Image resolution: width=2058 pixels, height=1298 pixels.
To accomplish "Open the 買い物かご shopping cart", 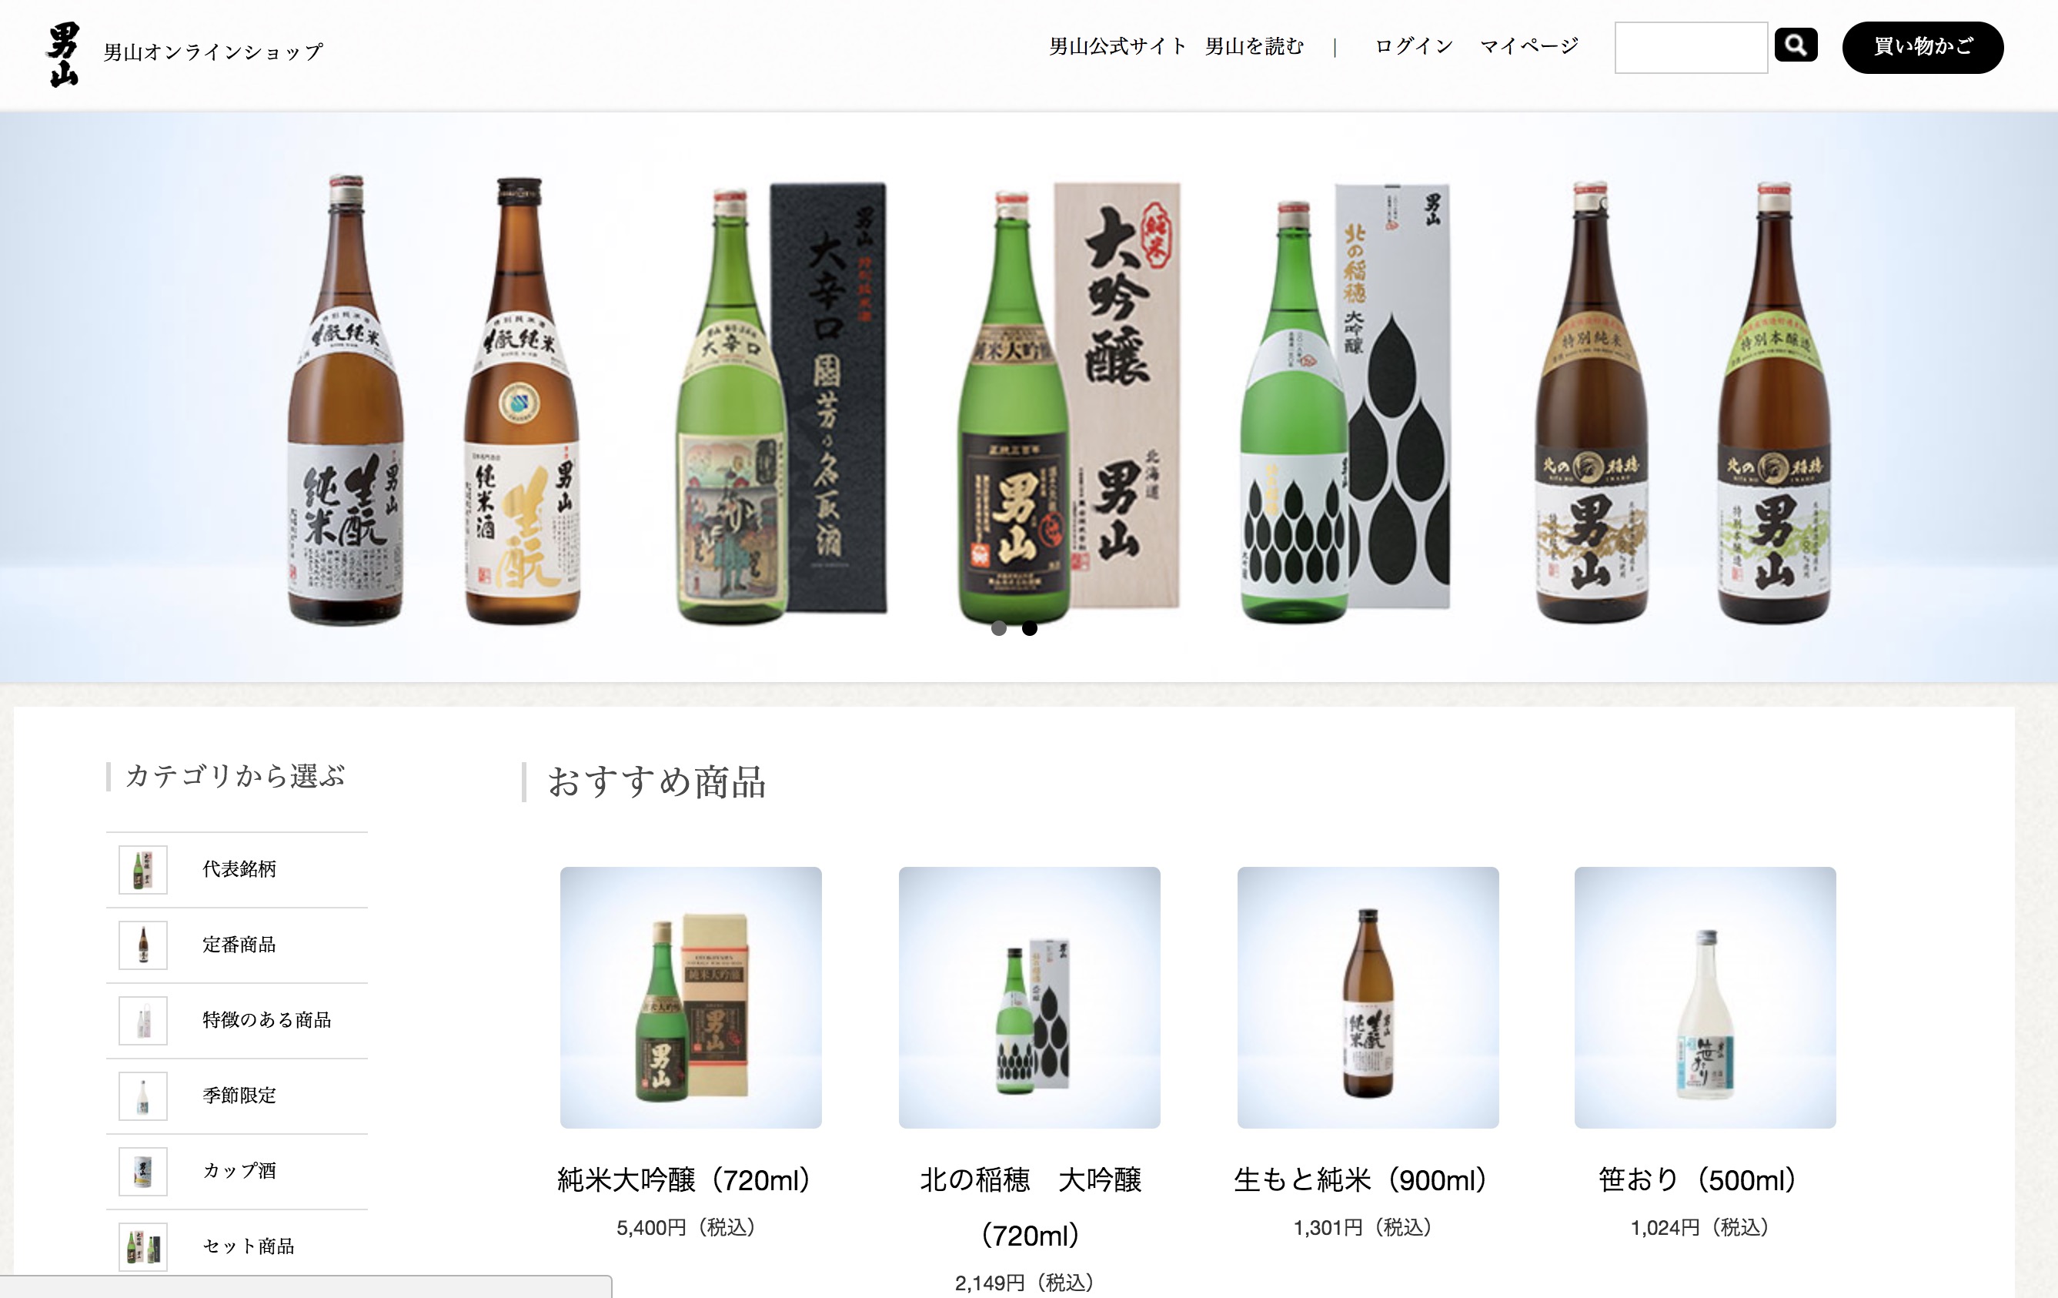I will (1922, 47).
